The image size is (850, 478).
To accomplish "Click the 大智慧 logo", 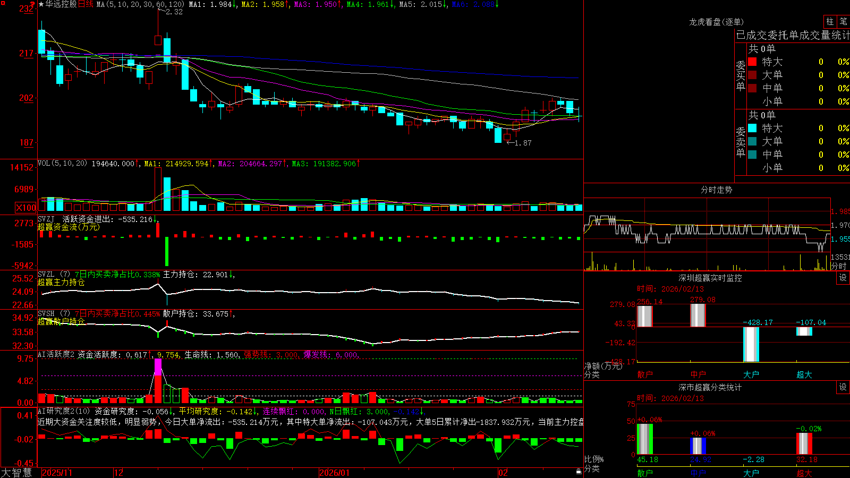I will [16, 473].
